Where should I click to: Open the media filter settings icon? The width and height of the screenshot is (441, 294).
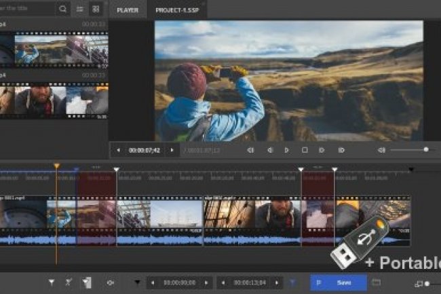pos(80,10)
